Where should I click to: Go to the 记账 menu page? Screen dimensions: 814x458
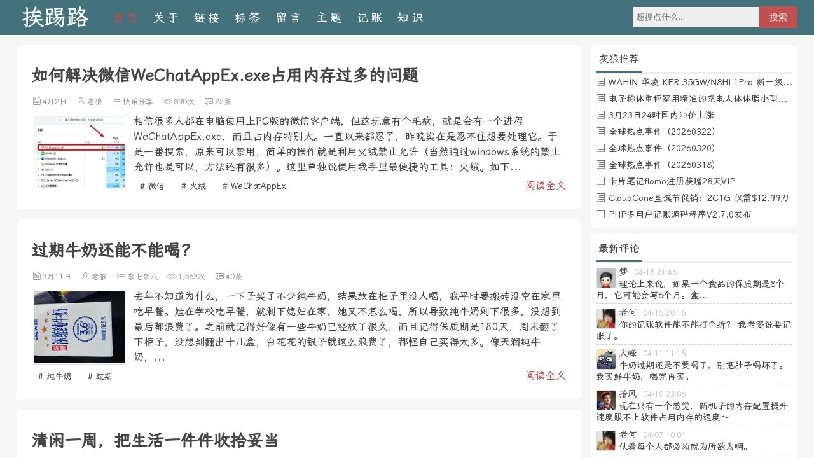(x=369, y=18)
